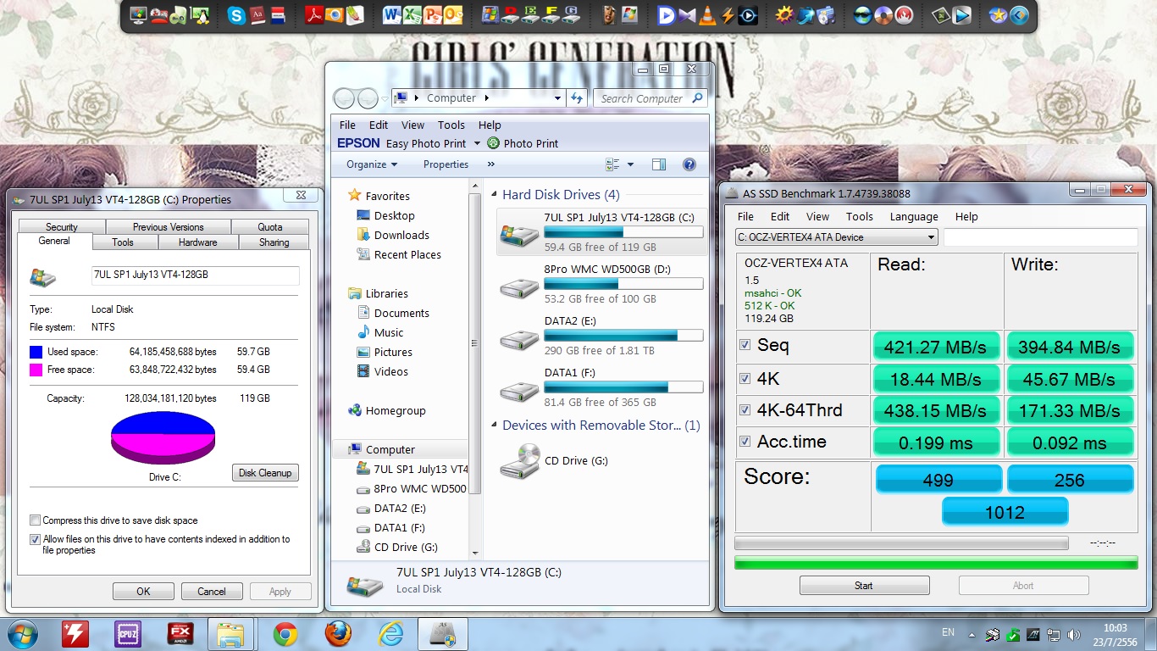Show hidden system tray icons
1157x651 pixels.
click(973, 634)
